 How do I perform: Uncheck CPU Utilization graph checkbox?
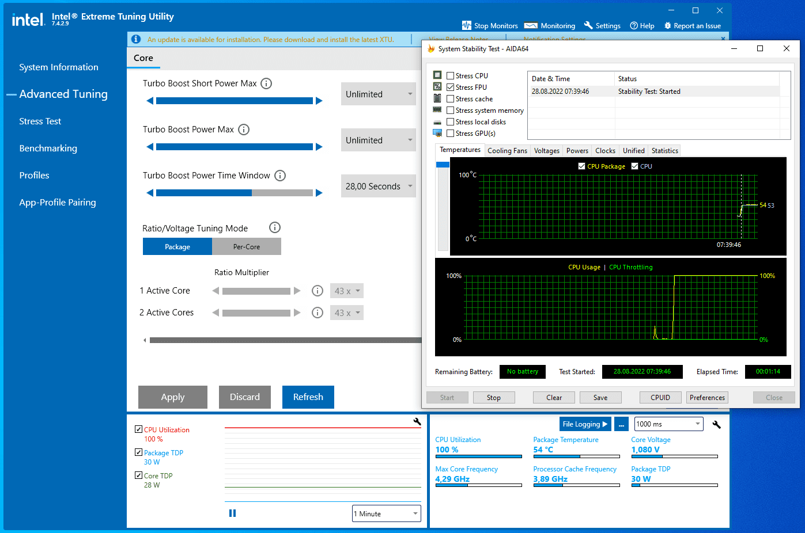click(x=138, y=429)
